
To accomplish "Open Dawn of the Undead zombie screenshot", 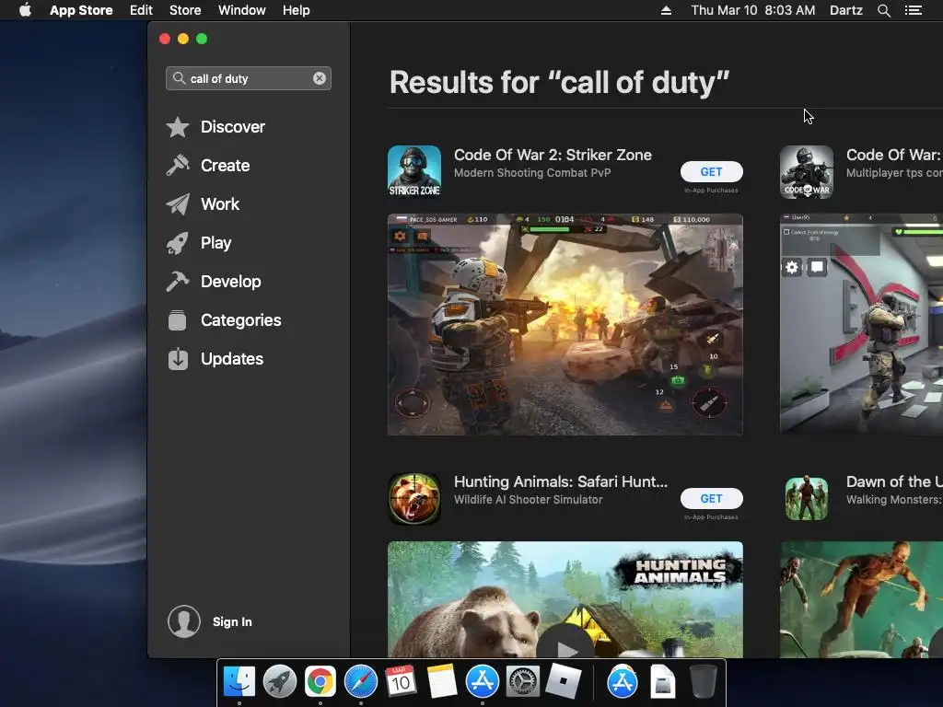I will point(861,599).
